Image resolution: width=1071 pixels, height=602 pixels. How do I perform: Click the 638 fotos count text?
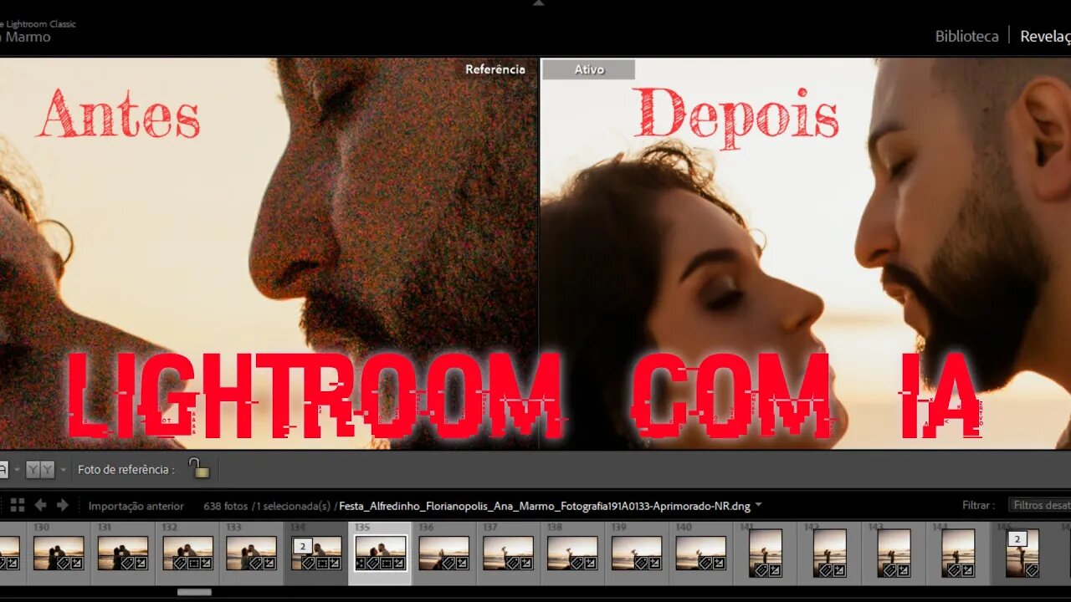(x=226, y=506)
